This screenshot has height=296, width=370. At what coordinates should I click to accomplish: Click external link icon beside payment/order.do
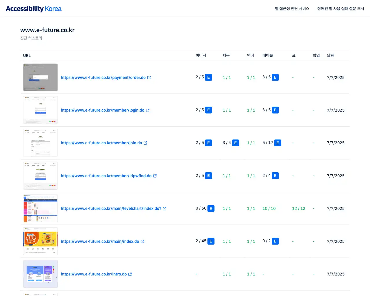coord(149,77)
